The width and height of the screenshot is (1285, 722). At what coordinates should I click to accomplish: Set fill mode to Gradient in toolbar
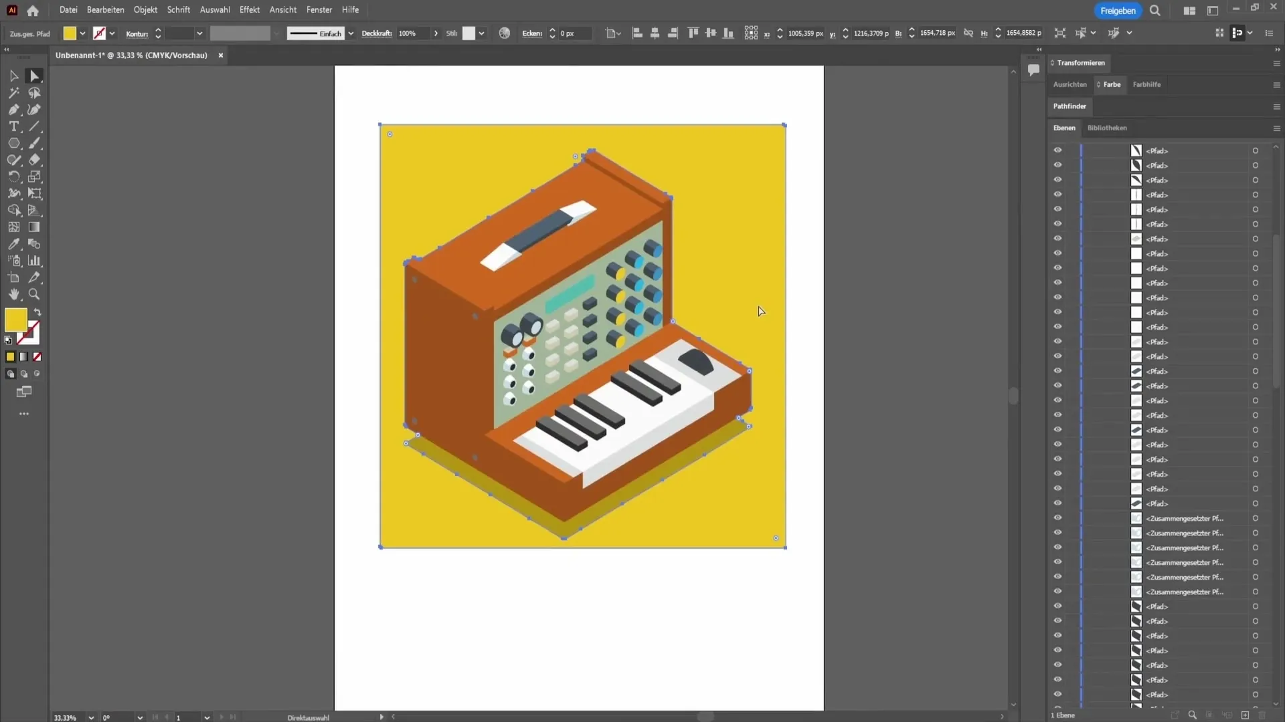[24, 357]
